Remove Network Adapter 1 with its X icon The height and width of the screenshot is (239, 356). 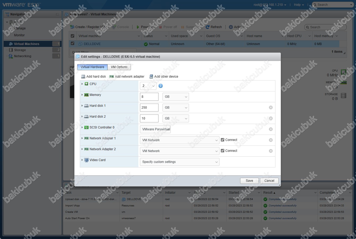click(x=271, y=140)
